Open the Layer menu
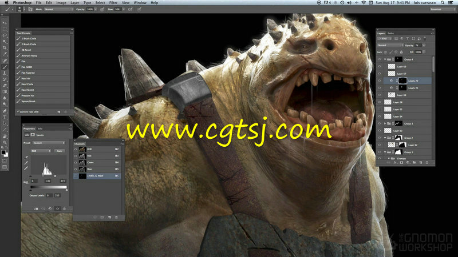The image size is (458, 257). pyautogui.click(x=75, y=3)
